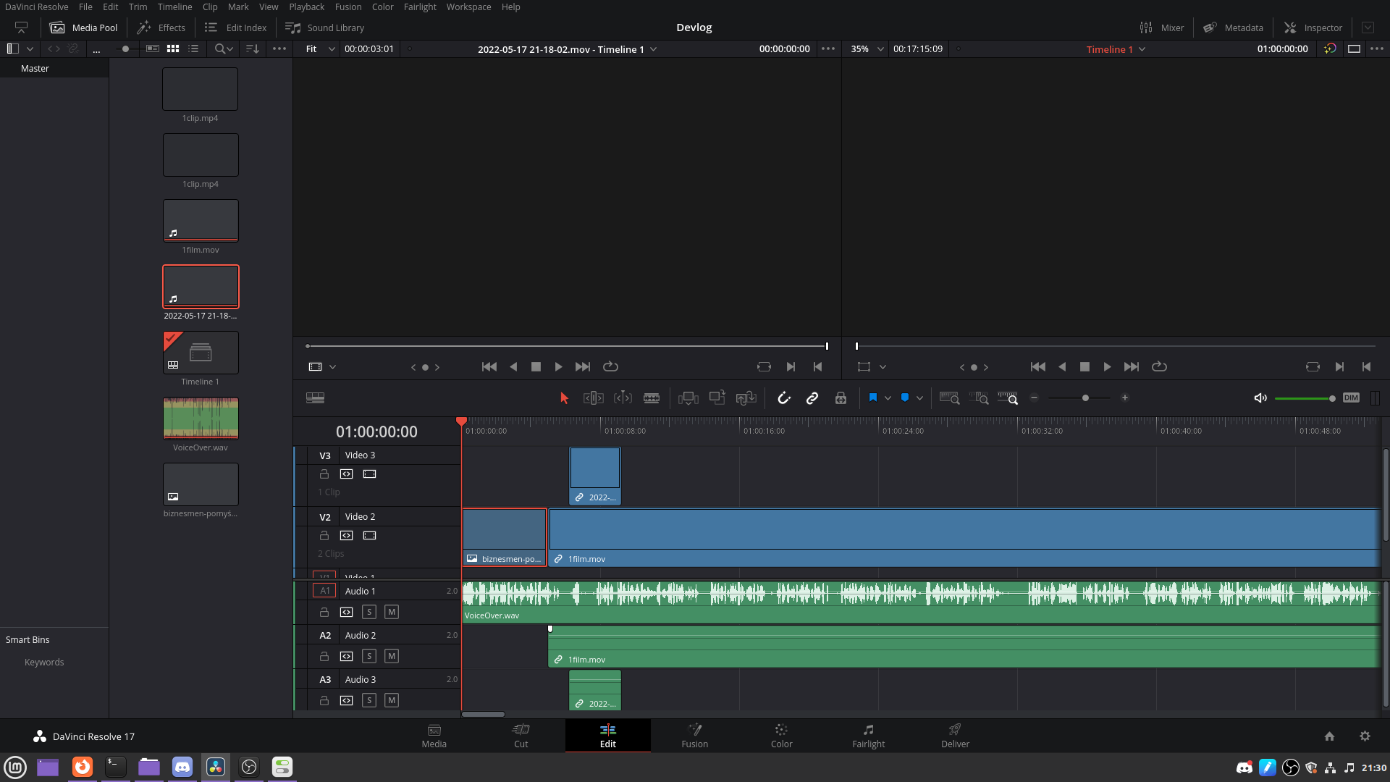Add a blue marker on the timeline
Viewport: 1390px width, 782px height.
[905, 398]
